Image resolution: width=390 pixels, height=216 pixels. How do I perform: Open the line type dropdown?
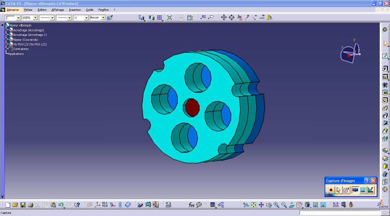point(64,18)
